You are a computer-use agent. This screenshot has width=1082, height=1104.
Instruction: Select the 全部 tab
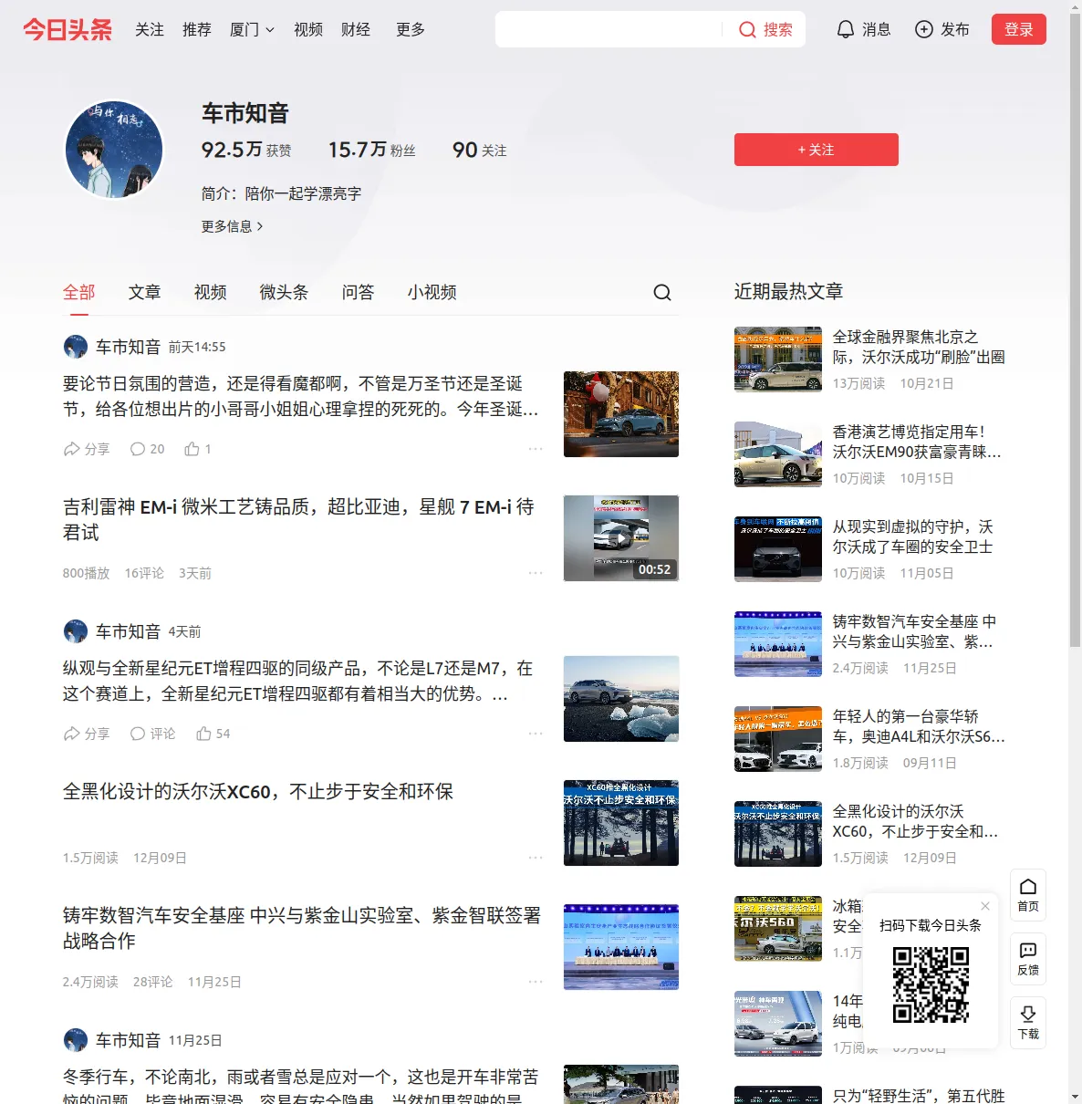[x=79, y=292]
